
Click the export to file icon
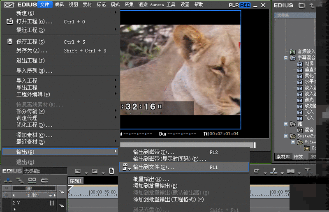point(125,167)
